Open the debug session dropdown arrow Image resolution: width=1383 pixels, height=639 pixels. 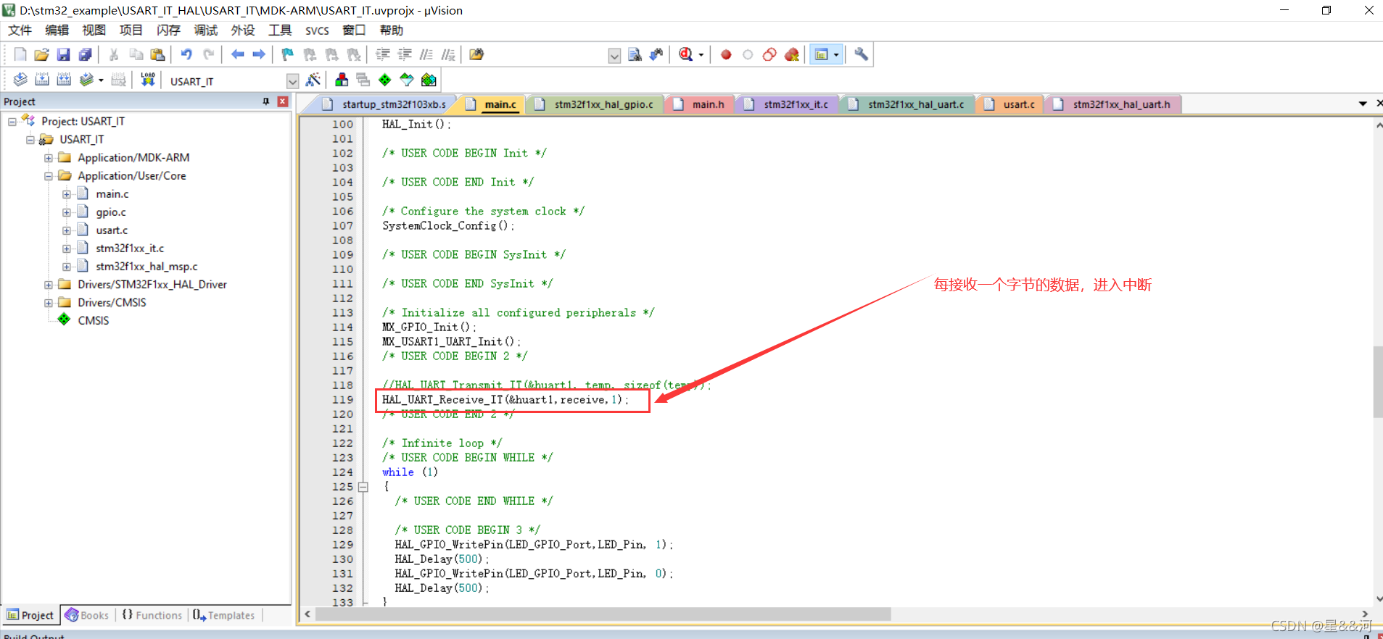coord(701,55)
